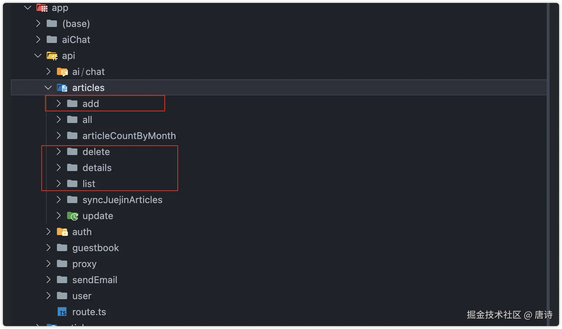The image size is (562, 329).
Task: Expand the delete folder chevron
Action: [58, 152]
